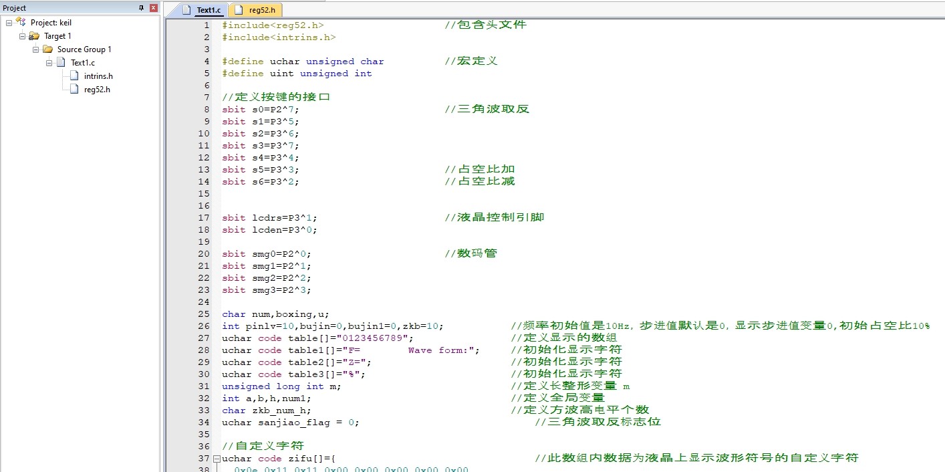Click the 'sbit smg0=P2^0;' statement
Image resolution: width=945 pixels, height=472 pixels.
pos(267,254)
